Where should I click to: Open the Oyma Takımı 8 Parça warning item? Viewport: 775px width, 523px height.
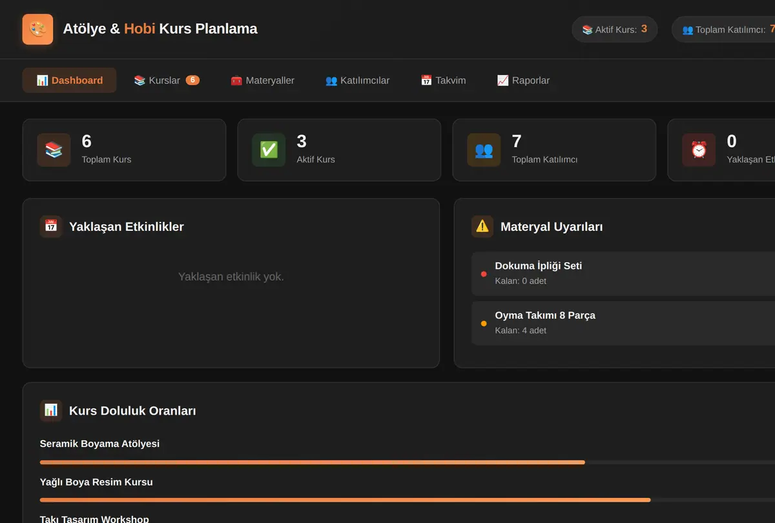623,323
